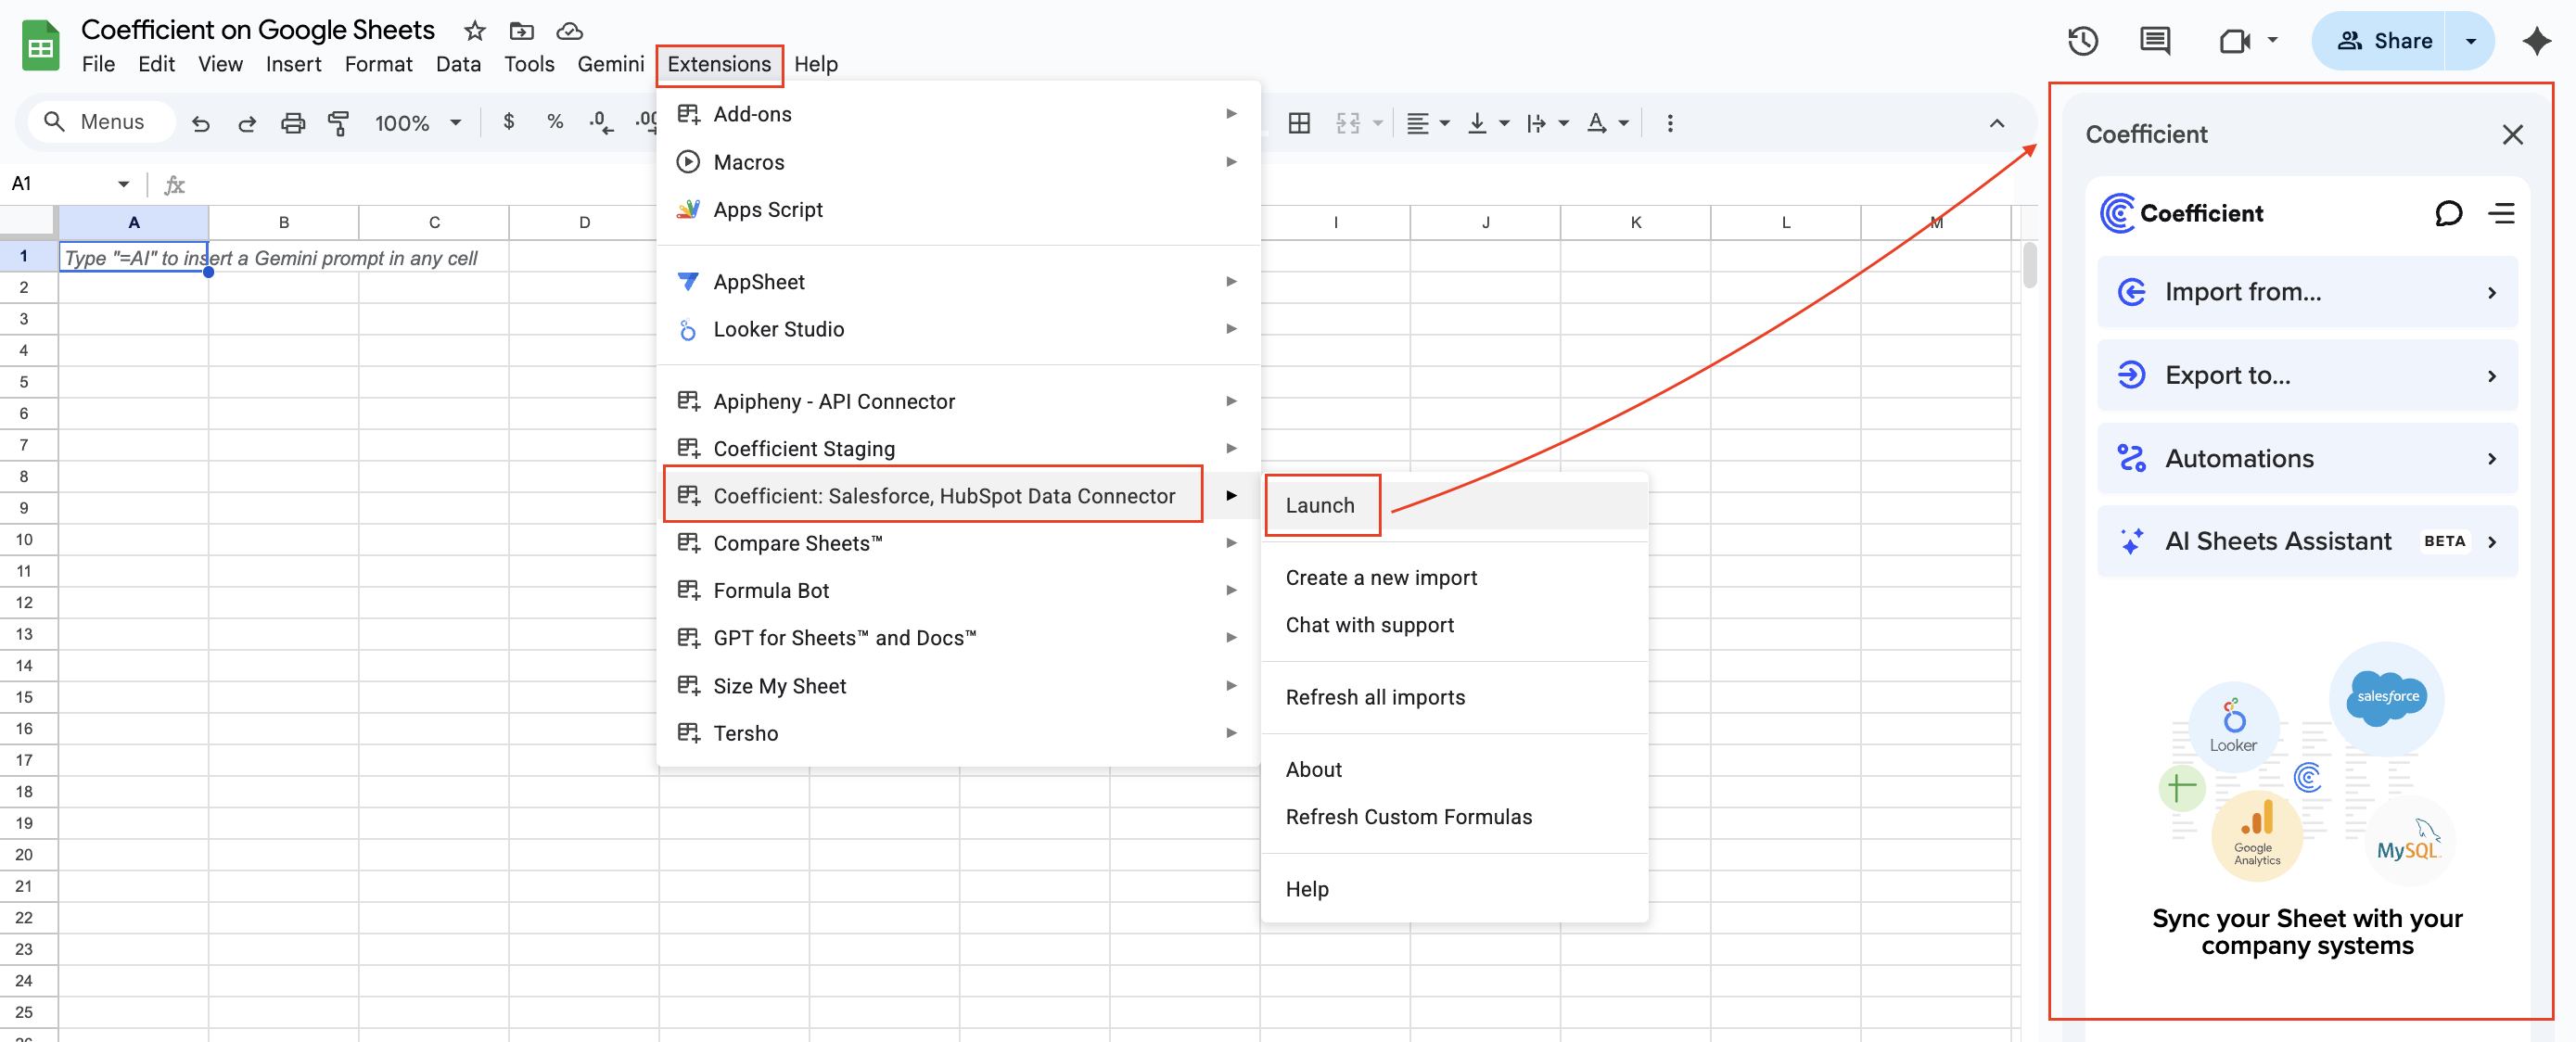Select Launch in the submenu
Screen dimensions: 2576x1042
(x=1319, y=506)
